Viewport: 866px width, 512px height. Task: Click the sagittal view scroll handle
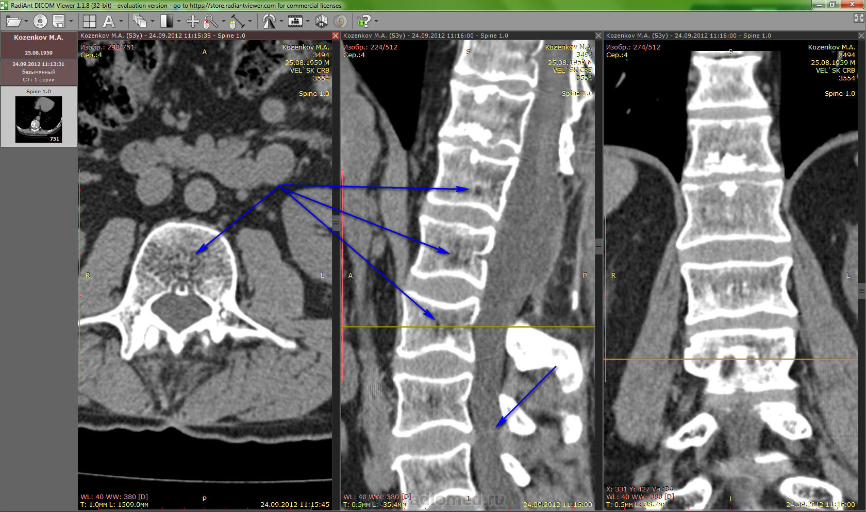(x=598, y=246)
